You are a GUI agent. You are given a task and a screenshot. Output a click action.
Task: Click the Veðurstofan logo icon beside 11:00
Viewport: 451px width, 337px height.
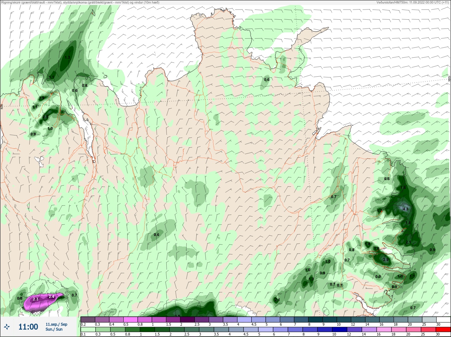[x=7, y=327]
